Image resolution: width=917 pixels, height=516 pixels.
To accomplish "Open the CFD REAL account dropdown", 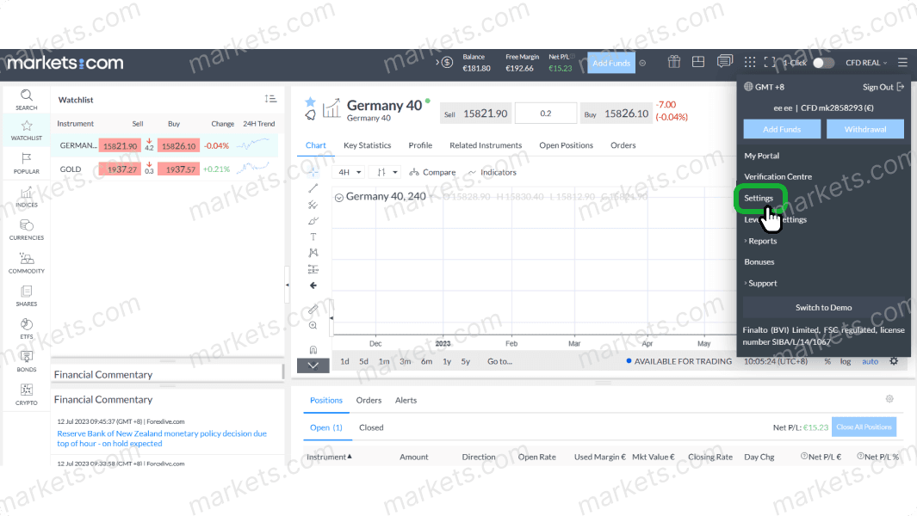I will pos(866,63).
